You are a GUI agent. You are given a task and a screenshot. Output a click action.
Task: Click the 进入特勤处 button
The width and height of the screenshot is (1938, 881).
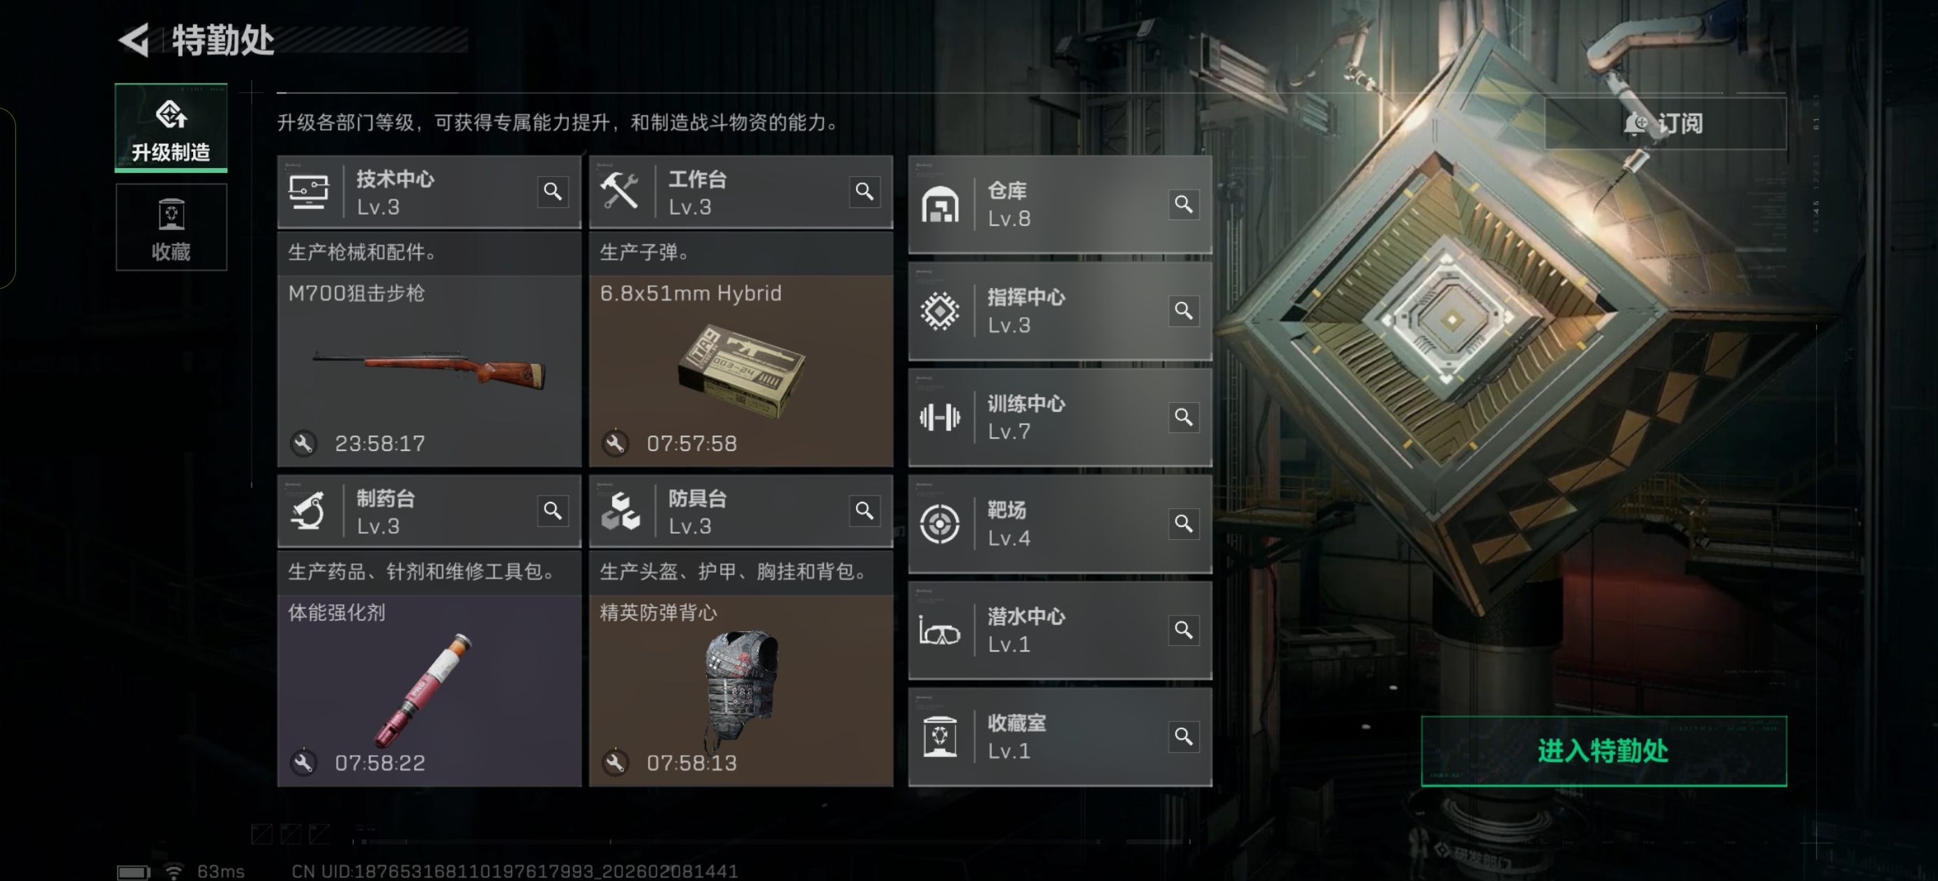click(1603, 751)
